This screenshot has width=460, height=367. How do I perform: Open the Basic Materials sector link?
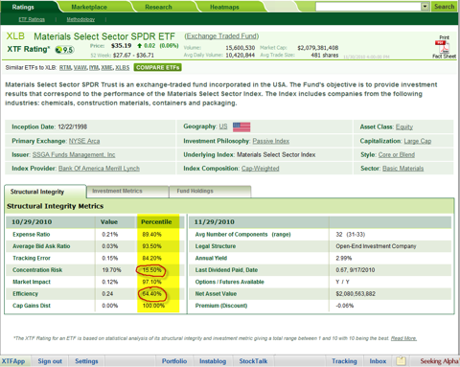[403, 169]
